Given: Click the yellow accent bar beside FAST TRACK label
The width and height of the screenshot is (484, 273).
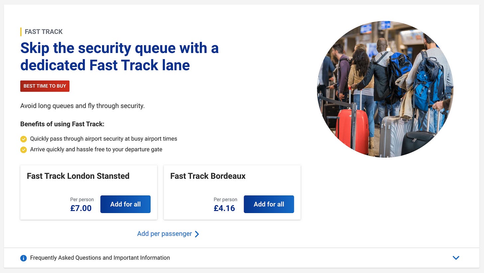Looking at the screenshot, I should click(21, 31).
